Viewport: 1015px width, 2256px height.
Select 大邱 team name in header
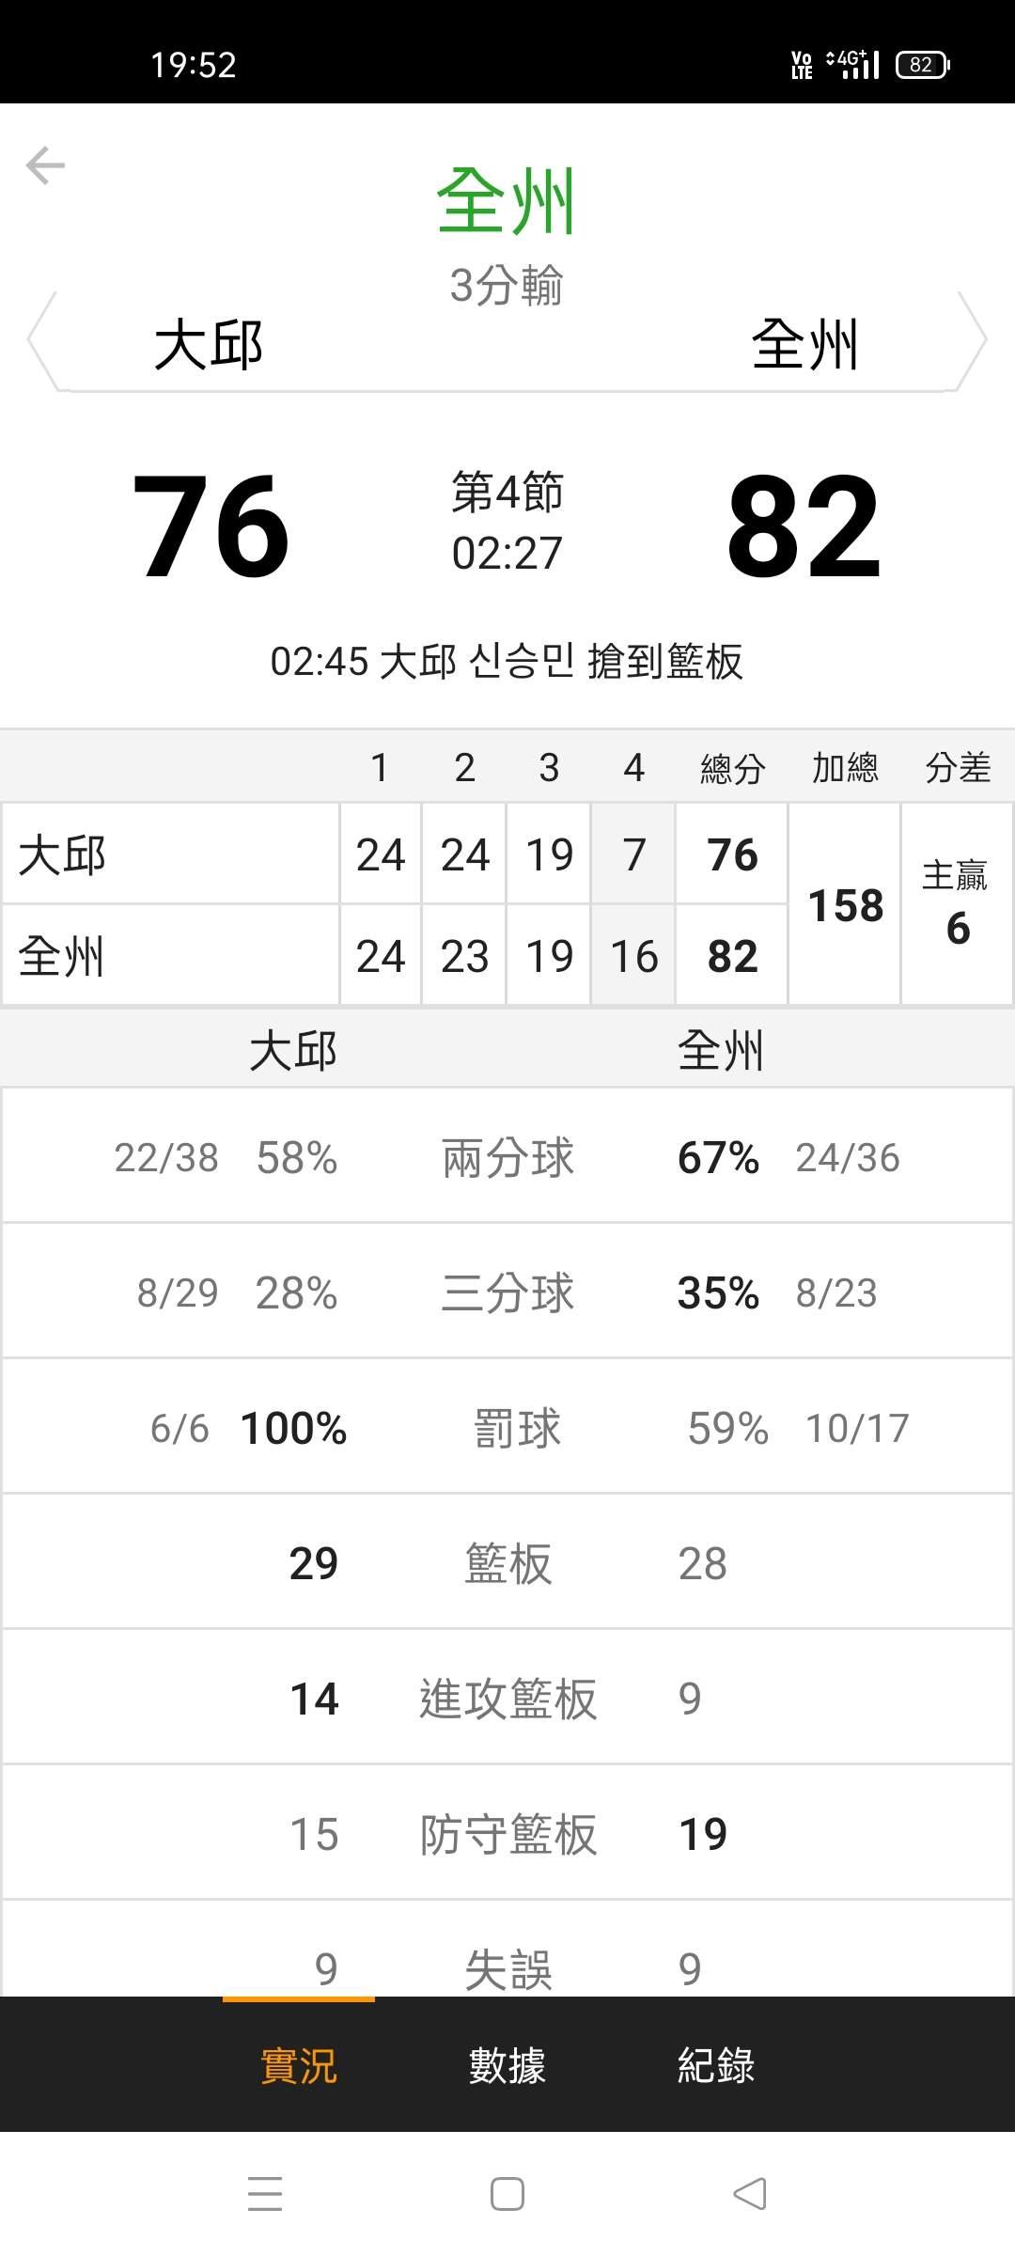click(209, 344)
